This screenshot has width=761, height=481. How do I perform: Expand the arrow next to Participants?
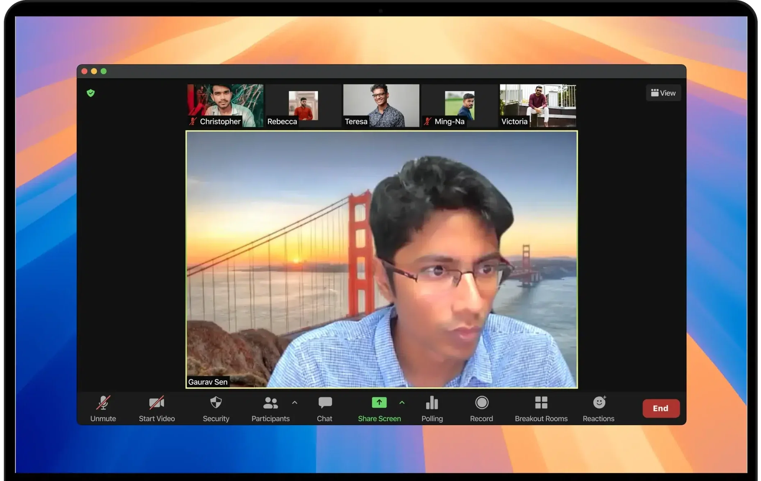pos(295,403)
